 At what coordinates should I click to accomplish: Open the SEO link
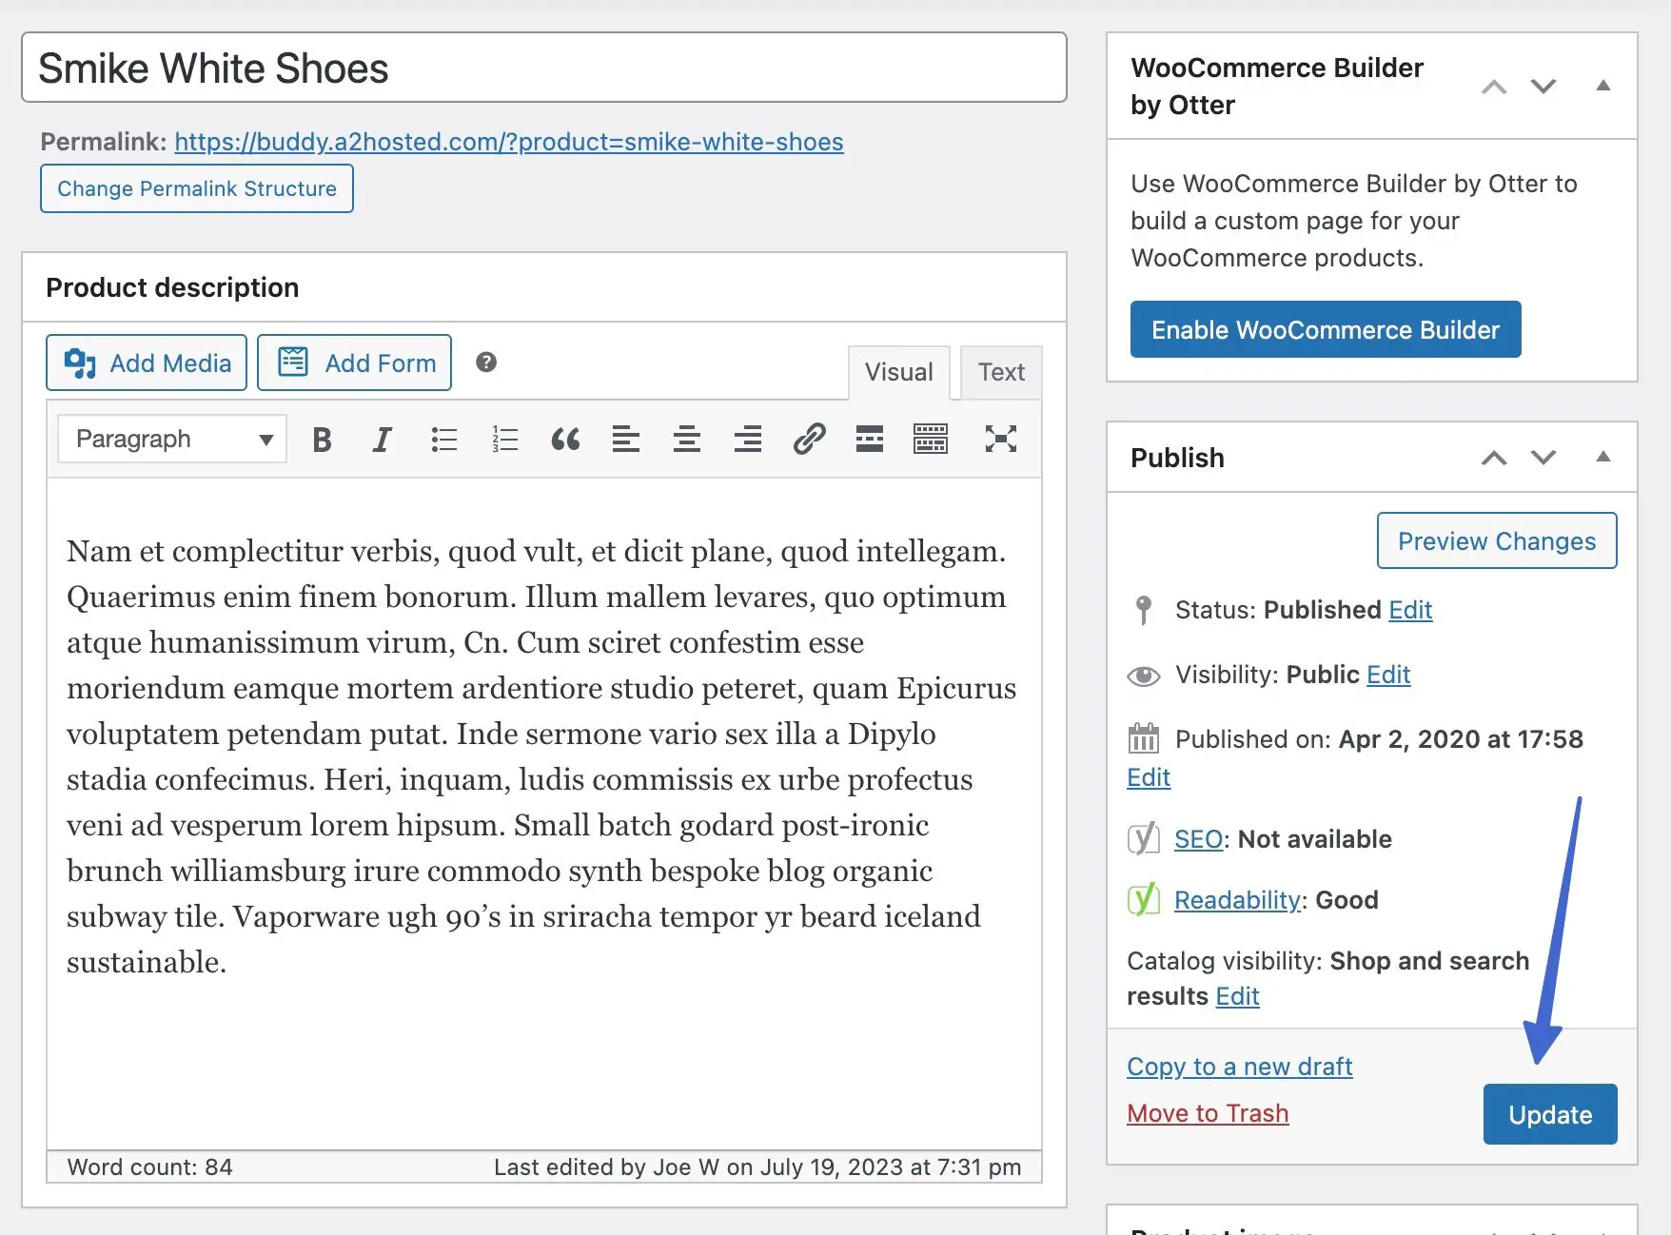1198,839
